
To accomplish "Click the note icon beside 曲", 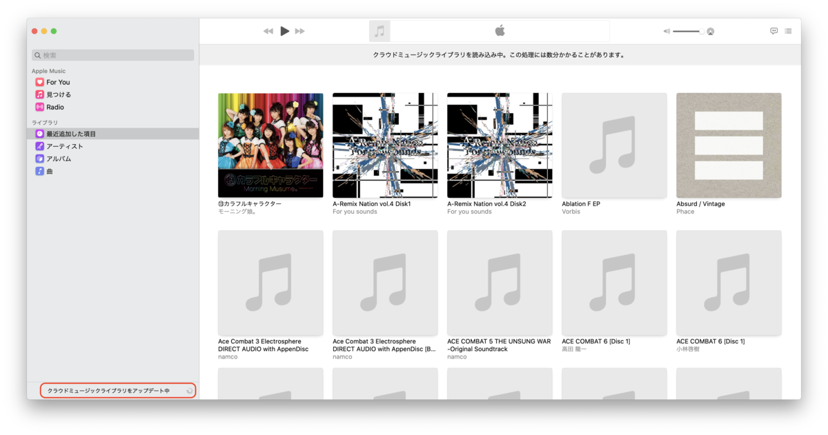I will (x=40, y=171).
